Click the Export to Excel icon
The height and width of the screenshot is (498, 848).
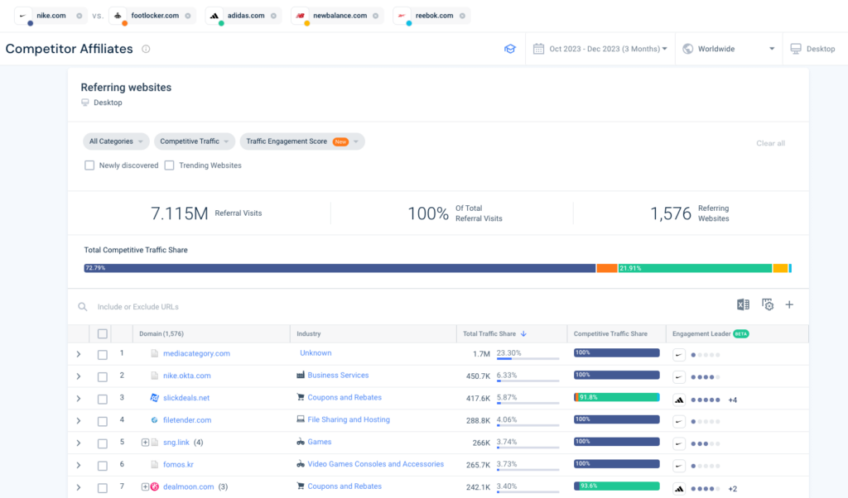(743, 305)
